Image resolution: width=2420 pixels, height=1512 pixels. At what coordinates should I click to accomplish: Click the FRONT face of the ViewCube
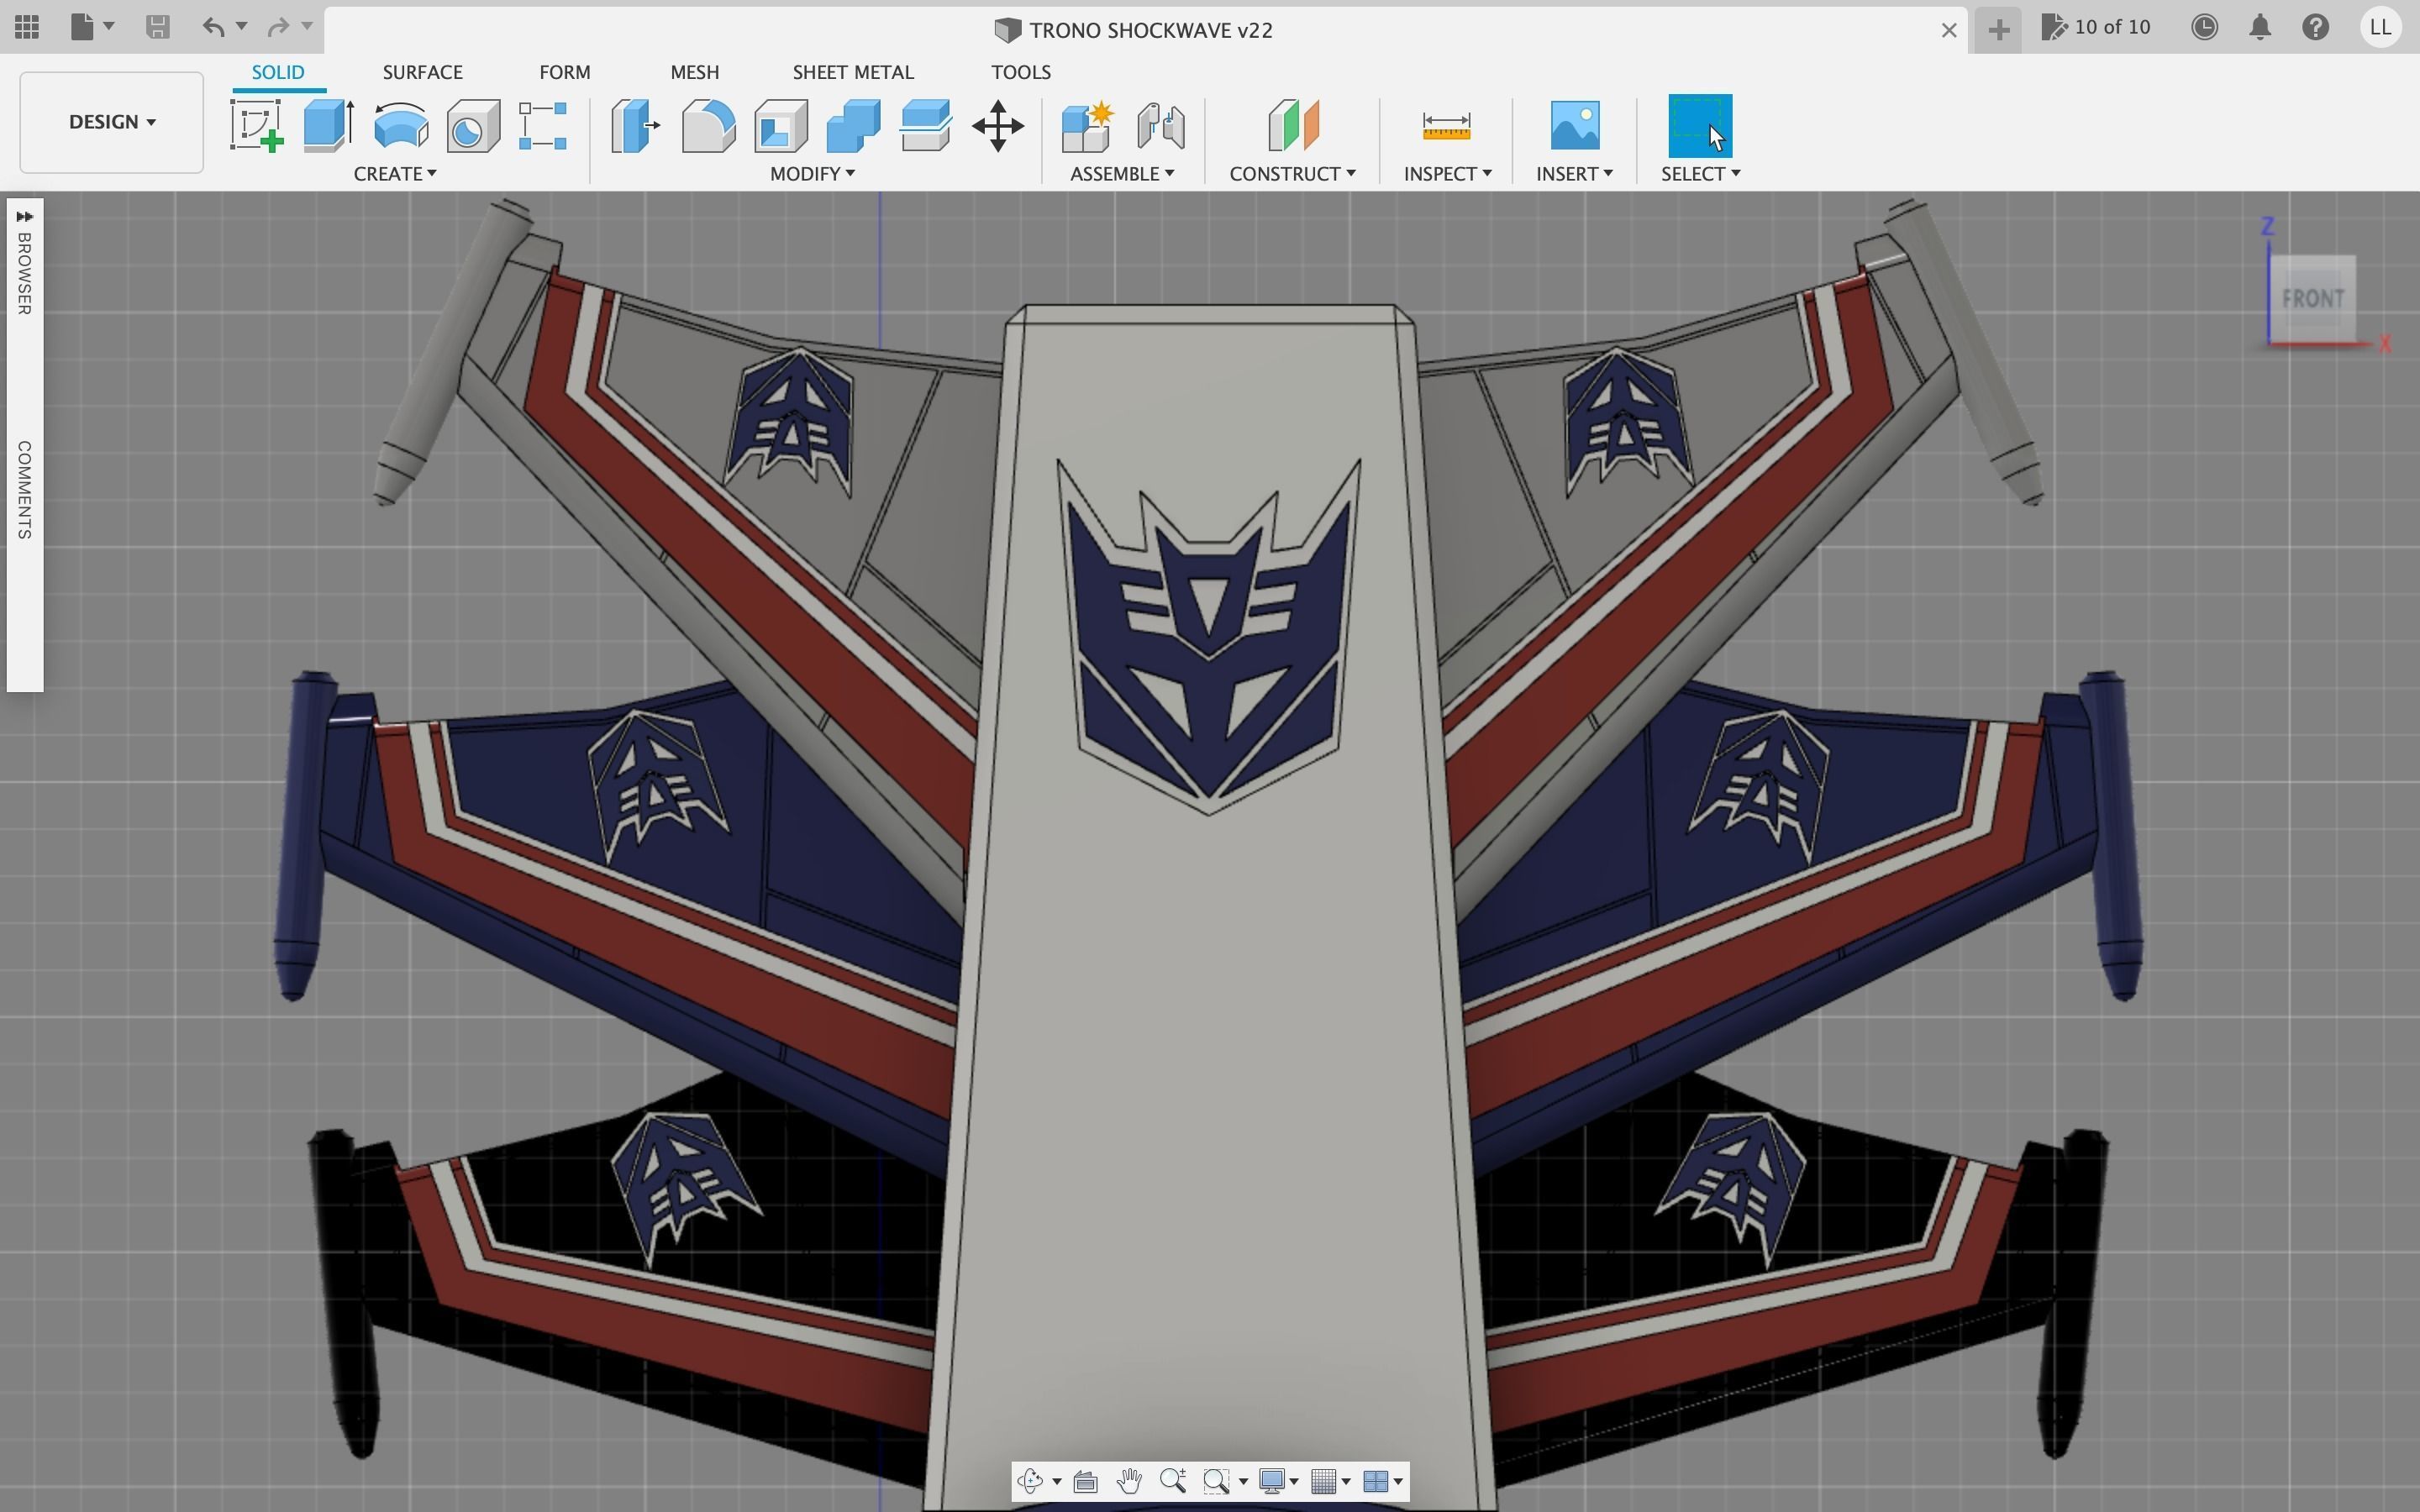pos(2312,299)
